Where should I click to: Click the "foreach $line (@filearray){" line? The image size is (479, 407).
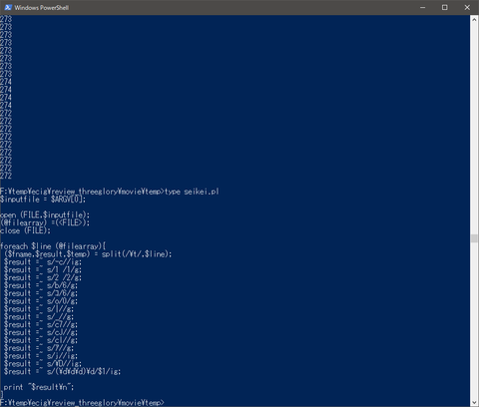tap(53, 246)
